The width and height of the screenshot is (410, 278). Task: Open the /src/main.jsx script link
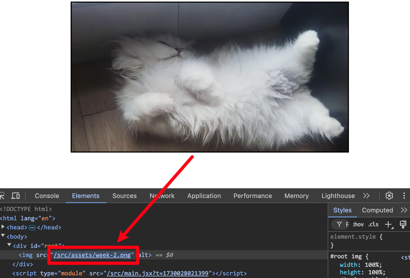click(x=158, y=273)
